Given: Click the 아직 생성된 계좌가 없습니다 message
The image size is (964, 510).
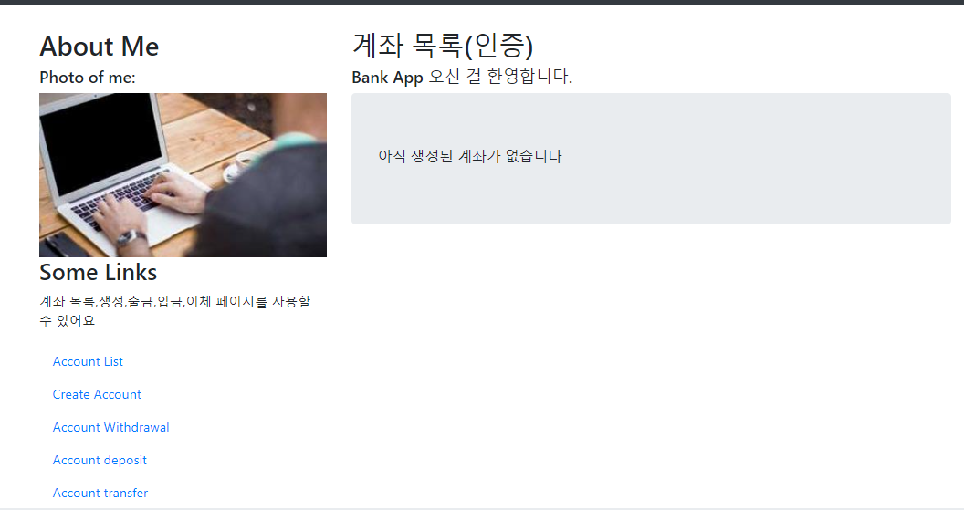Looking at the screenshot, I should [x=470, y=156].
